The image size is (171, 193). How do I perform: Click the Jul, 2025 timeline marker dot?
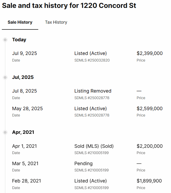point(5,77)
